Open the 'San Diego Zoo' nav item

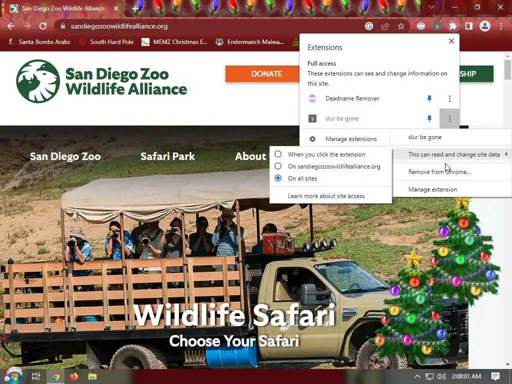click(65, 156)
